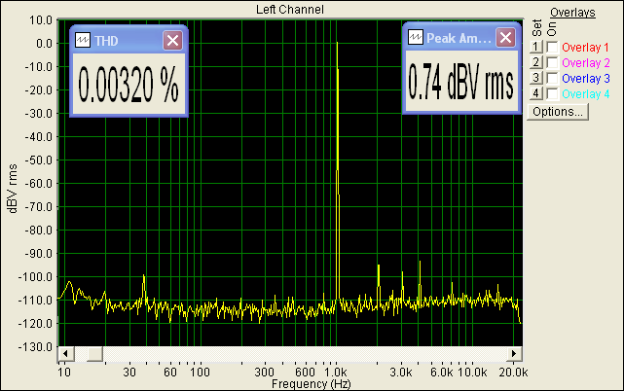Click the Left Channel title
Image resolution: width=624 pixels, height=391 pixels.
[x=290, y=9]
